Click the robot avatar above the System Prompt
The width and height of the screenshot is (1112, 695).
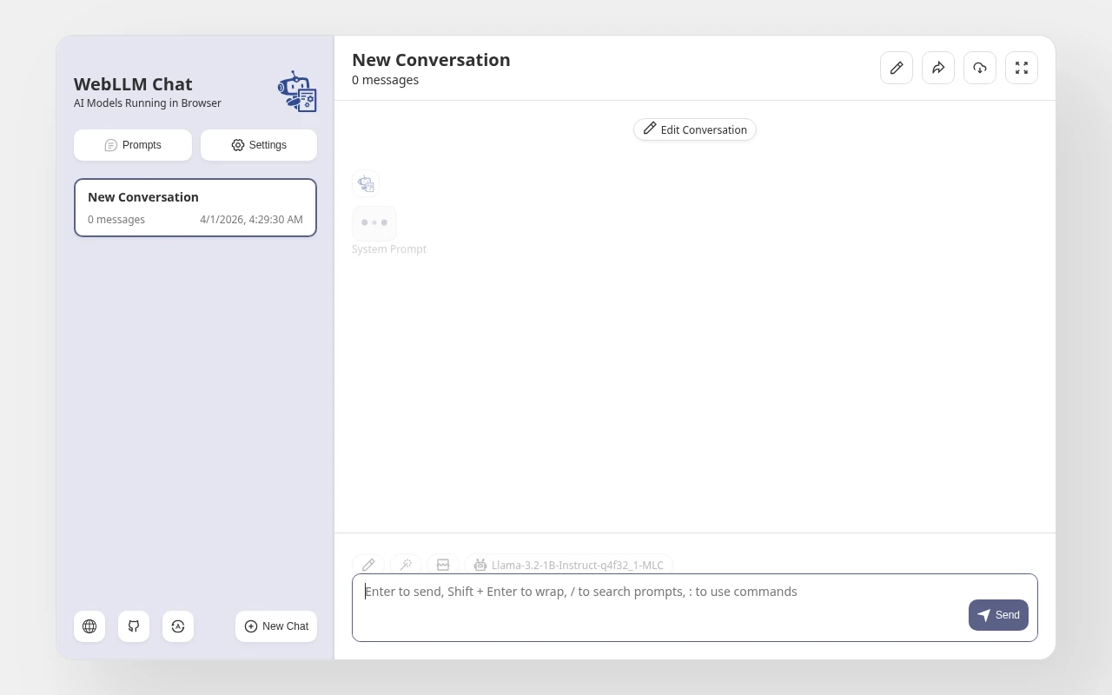click(366, 184)
